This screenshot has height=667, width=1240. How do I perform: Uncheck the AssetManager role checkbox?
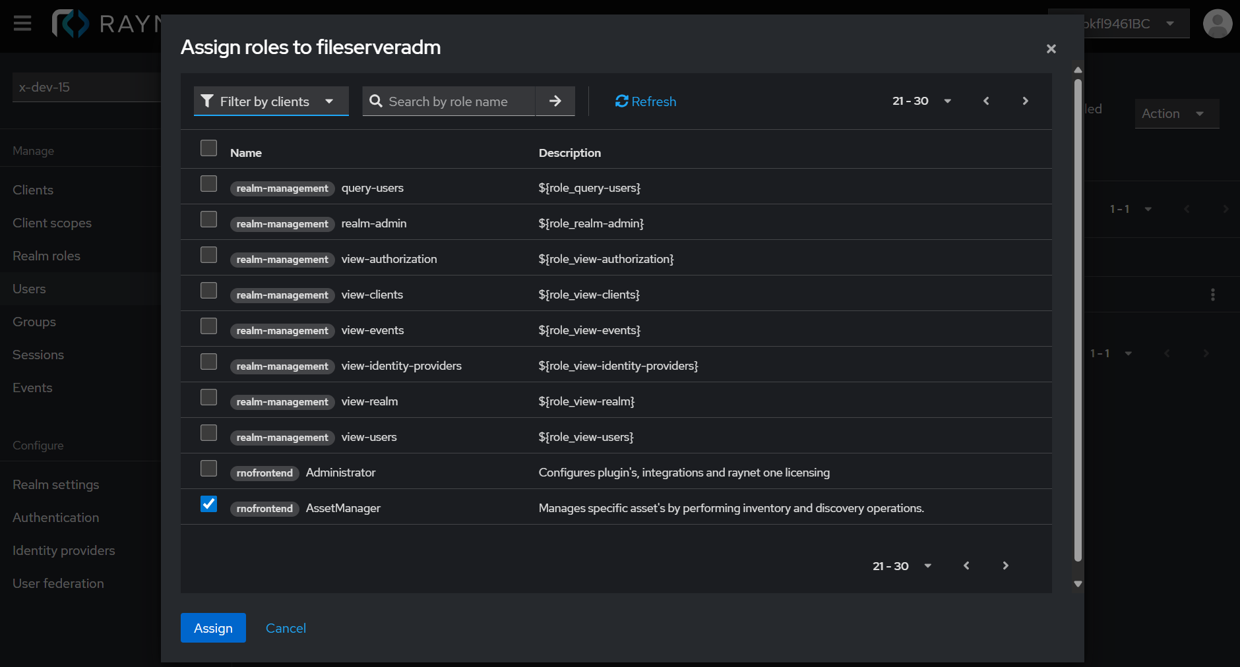[208, 504]
